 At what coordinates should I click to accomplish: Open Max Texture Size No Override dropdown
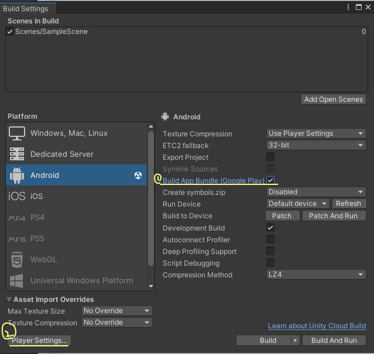[117, 311]
